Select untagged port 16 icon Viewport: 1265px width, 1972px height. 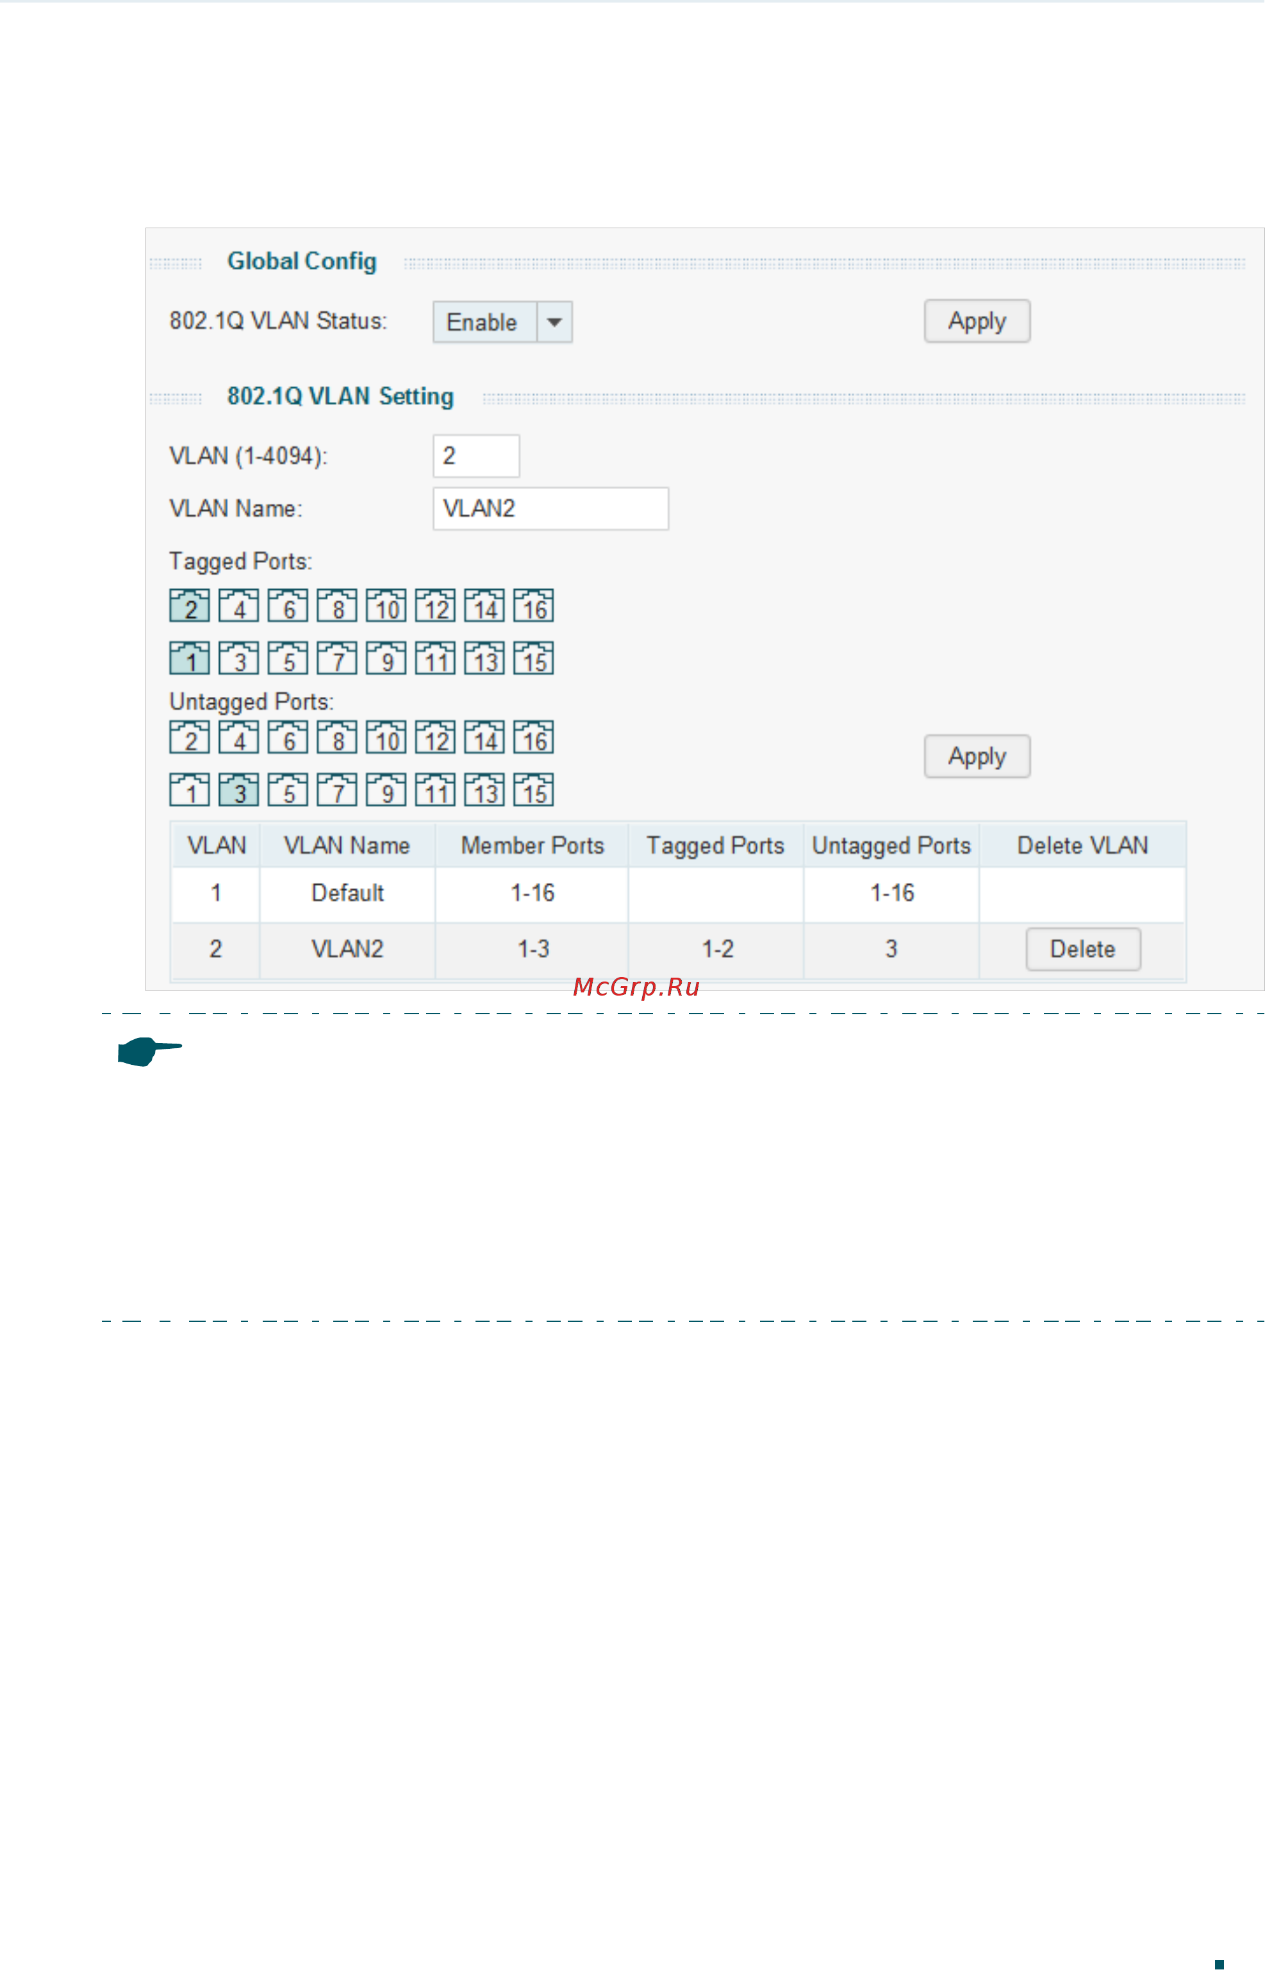(x=534, y=737)
